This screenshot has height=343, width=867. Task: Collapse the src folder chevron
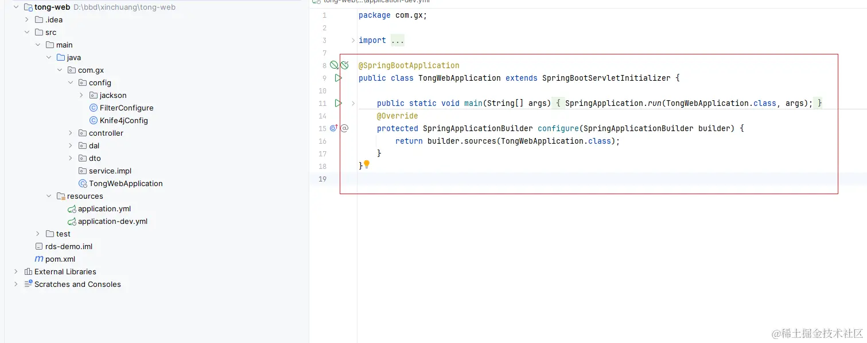click(x=26, y=33)
